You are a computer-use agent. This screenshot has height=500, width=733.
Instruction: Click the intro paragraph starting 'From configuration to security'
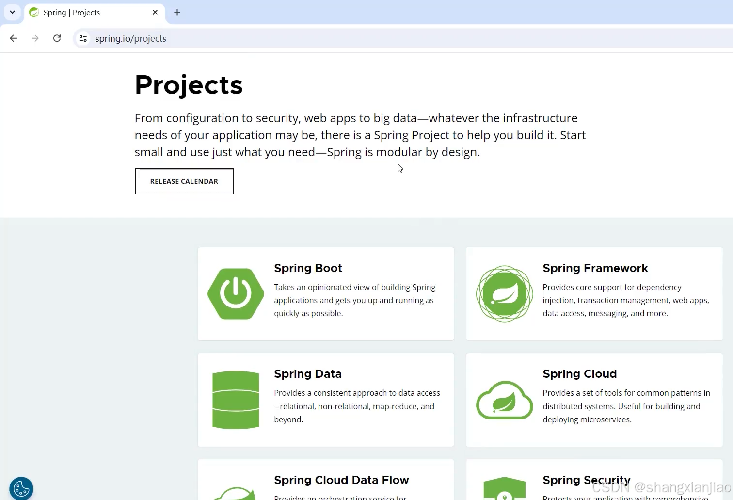tap(360, 135)
